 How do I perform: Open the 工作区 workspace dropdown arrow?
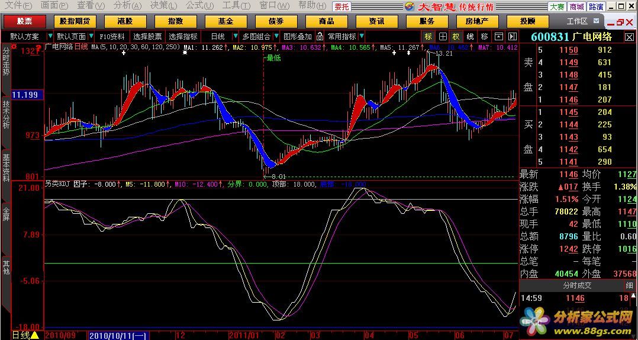(x=596, y=21)
